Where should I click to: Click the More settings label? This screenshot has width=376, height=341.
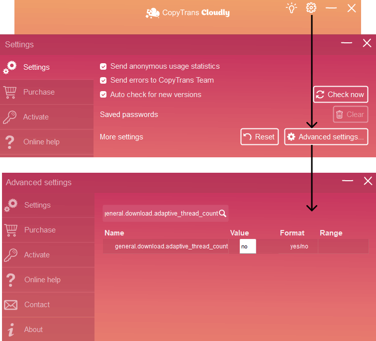[121, 137]
